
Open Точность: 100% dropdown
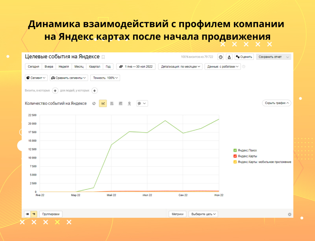(105, 78)
